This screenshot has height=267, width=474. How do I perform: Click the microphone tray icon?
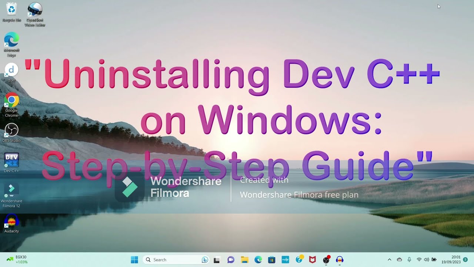[x=409, y=260]
